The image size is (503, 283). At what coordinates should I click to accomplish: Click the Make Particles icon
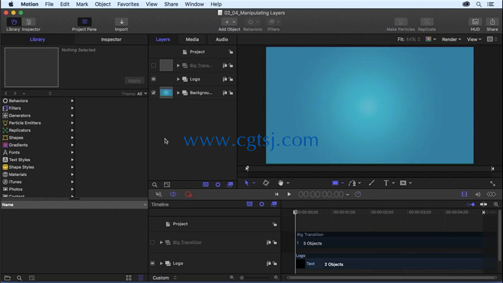pyautogui.click(x=401, y=22)
